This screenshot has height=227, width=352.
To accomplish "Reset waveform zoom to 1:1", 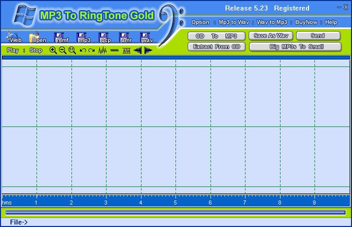I will 72,50.
